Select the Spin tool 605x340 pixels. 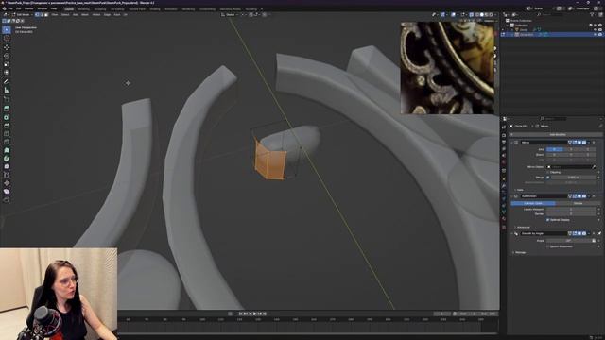[7, 159]
